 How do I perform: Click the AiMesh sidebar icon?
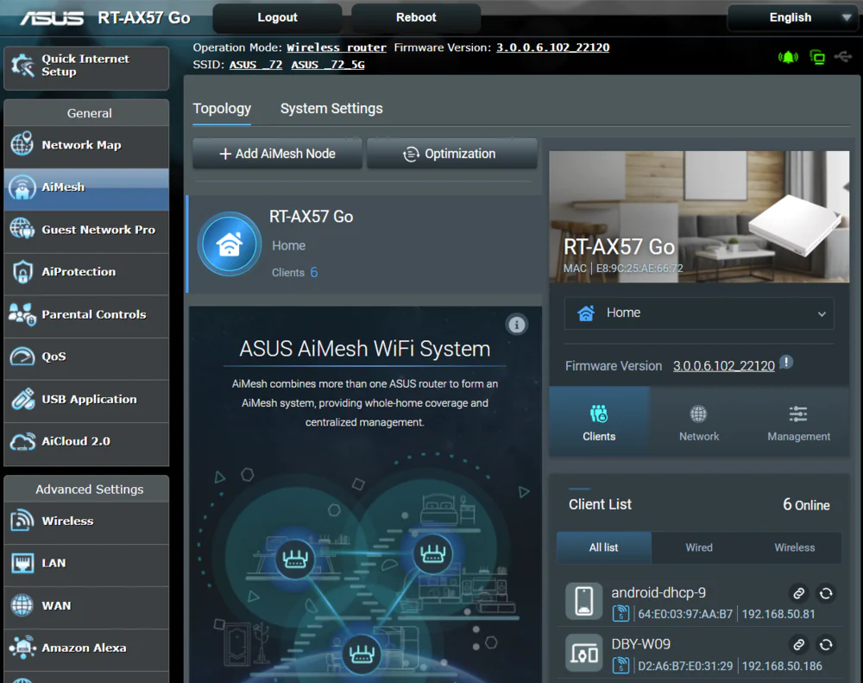[x=22, y=187]
